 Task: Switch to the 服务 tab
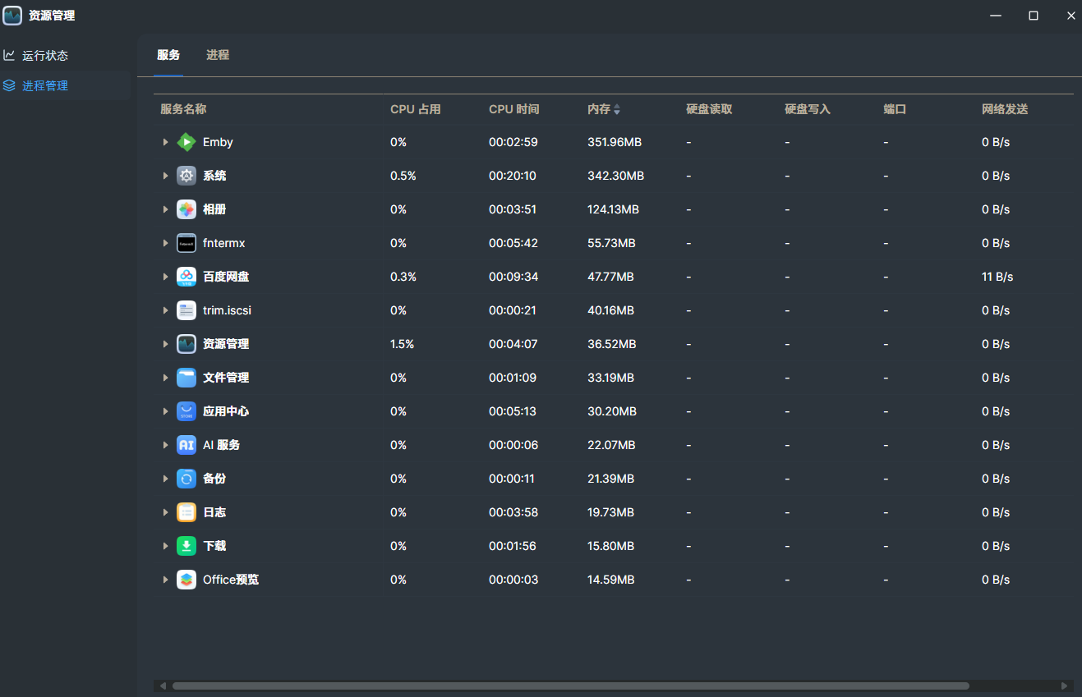(x=168, y=55)
